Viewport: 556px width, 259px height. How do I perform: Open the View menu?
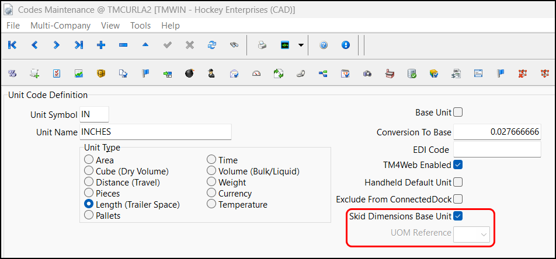click(x=110, y=26)
